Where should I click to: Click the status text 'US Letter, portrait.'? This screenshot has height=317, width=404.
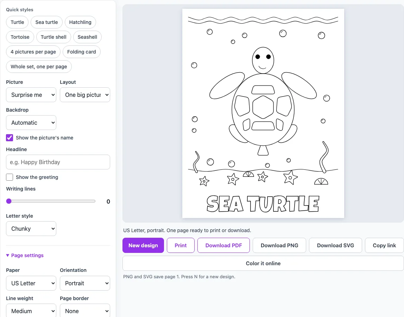pos(144,230)
